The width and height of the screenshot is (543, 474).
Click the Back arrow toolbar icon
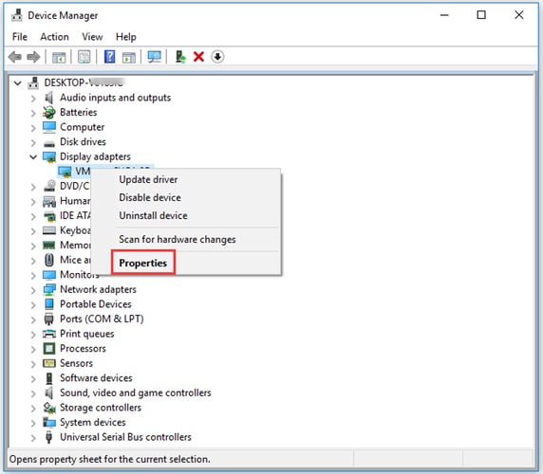[x=15, y=57]
